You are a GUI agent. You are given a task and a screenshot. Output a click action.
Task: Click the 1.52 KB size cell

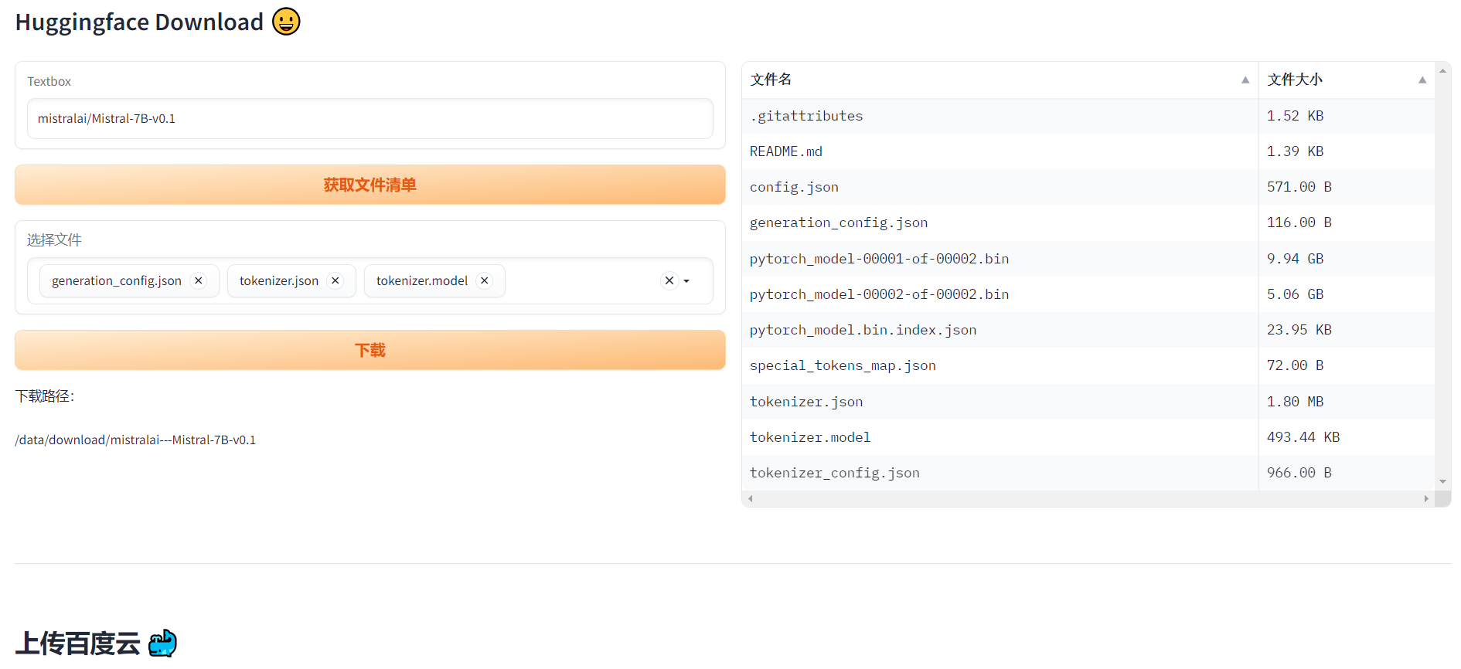1347,116
